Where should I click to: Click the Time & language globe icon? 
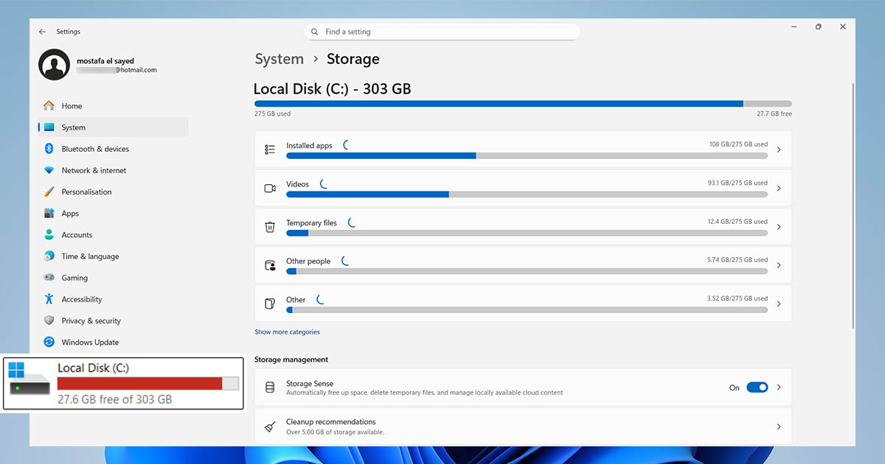click(49, 256)
